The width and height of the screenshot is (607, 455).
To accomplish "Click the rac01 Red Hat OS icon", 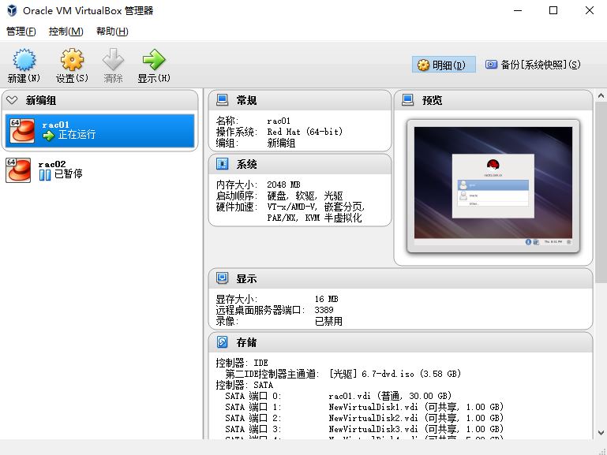I will point(22,131).
